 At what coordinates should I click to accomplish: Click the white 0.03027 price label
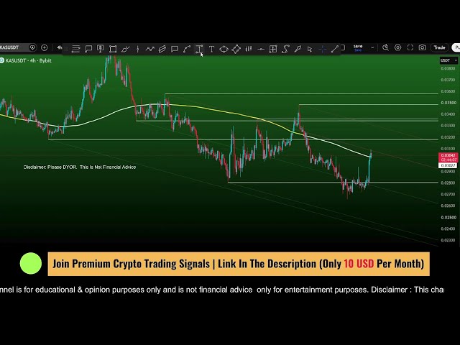pos(448,165)
